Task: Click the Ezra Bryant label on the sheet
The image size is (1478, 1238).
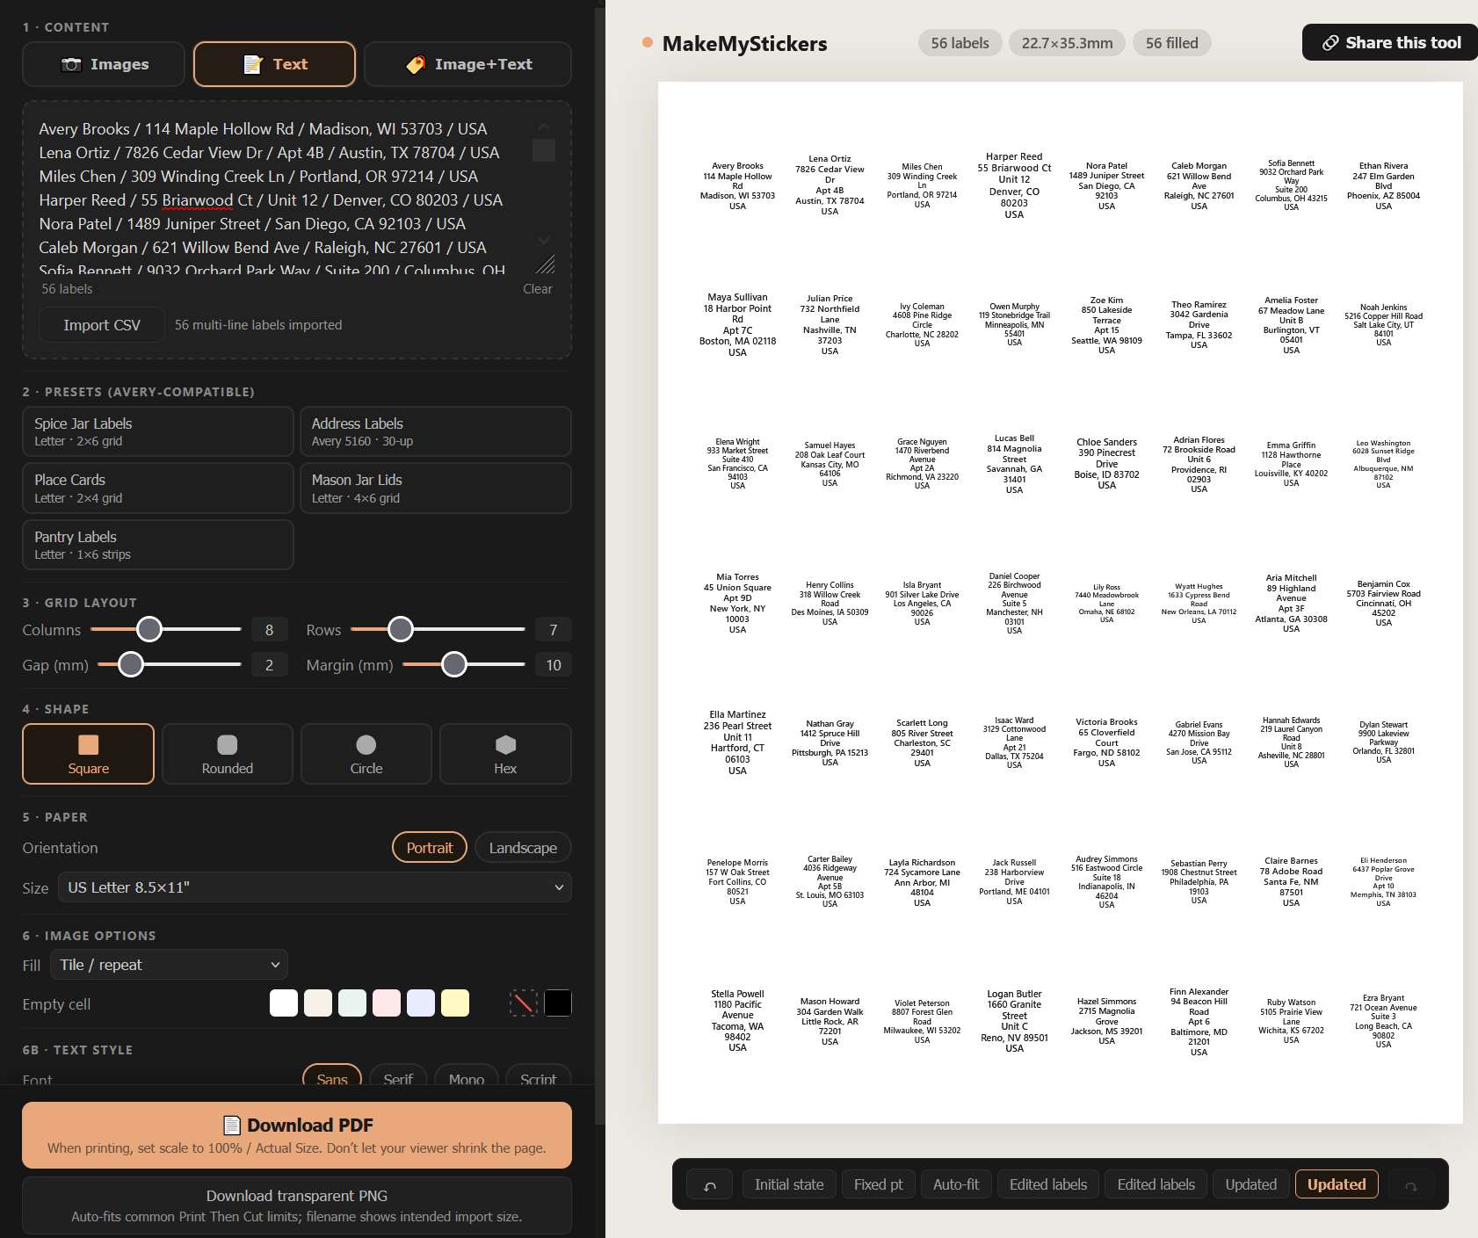Action: [x=1383, y=1021]
